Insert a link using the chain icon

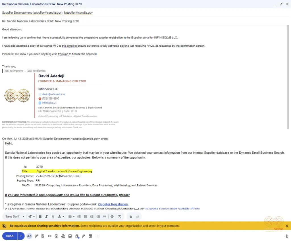coord(49,236)
